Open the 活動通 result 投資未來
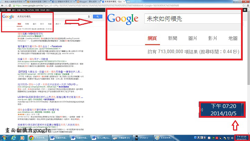This screenshot has width=250, height=141. pos(33,59)
